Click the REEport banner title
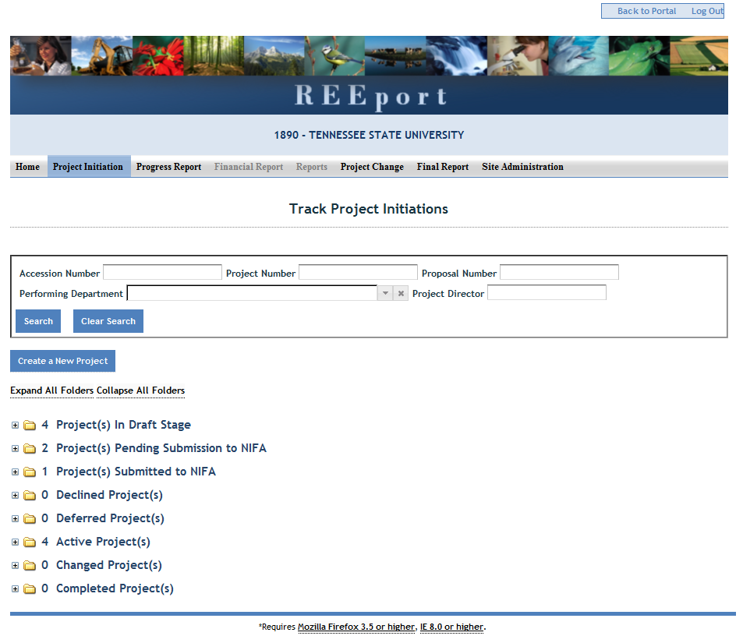Screen dimensions: 743x636 click(370, 96)
